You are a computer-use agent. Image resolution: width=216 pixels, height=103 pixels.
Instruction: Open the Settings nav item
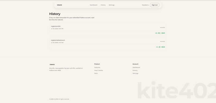coord(111,5)
